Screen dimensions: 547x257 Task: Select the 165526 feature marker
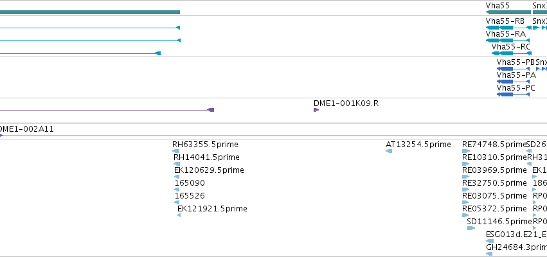[177, 202]
